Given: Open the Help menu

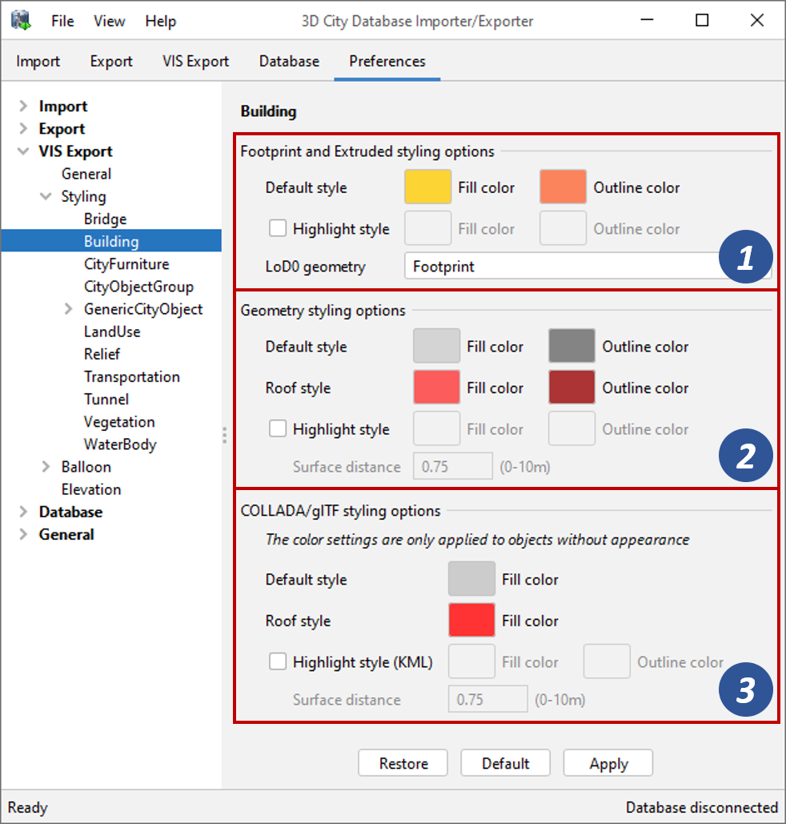Looking at the screenshot, I should (161, 21).
